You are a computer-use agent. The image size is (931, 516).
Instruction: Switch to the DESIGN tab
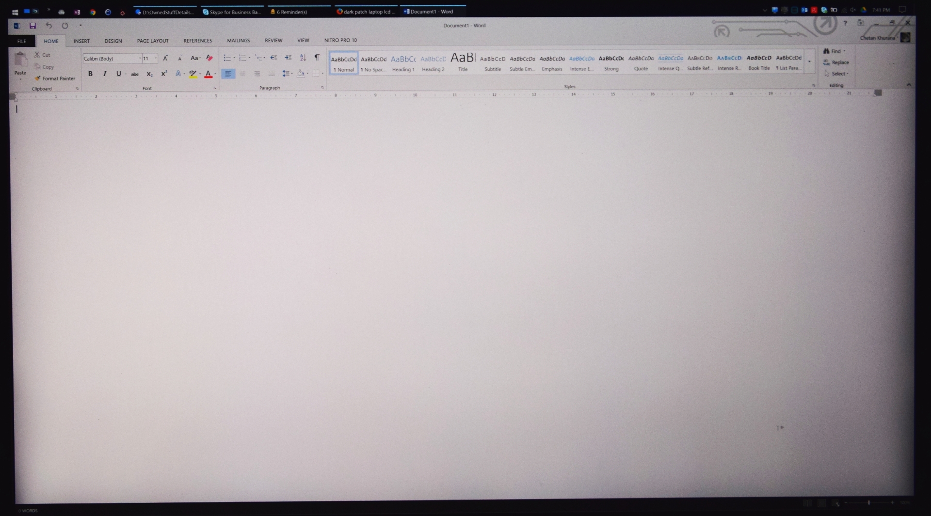click(x=113, y=41)
